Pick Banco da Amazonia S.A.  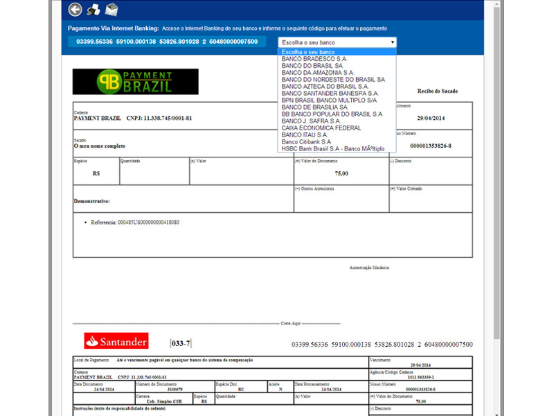click(x=318, y=73)
